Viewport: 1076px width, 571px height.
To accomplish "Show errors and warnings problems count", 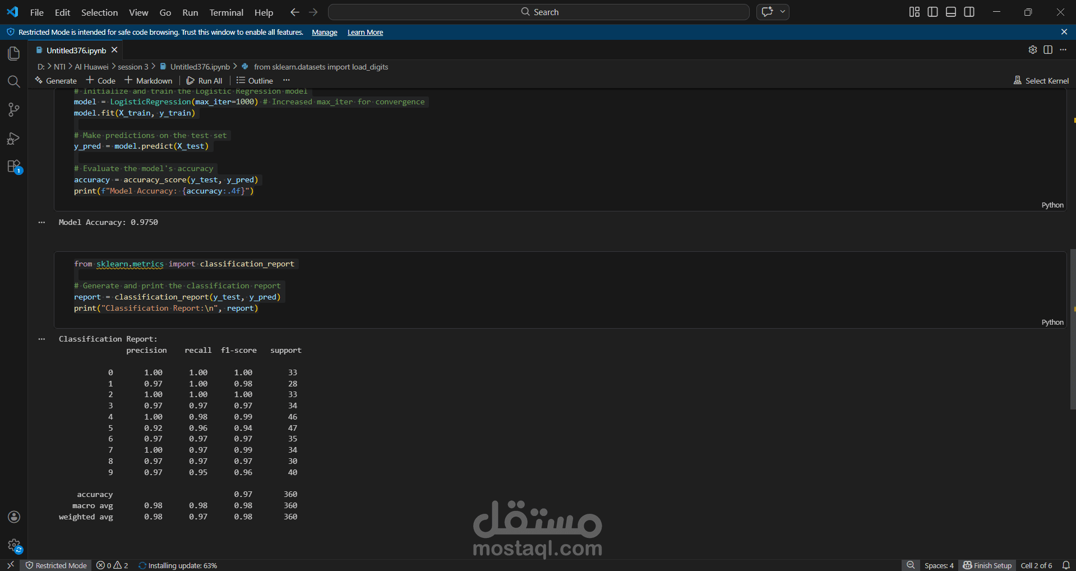I will 112,565.
